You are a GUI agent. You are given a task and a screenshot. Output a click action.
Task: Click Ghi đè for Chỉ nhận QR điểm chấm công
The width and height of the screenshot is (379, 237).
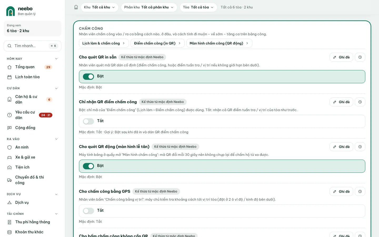pos(341,102)
